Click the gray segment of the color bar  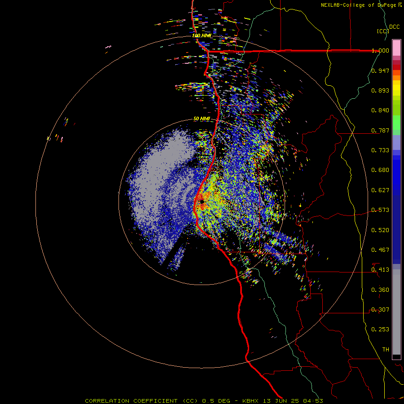tap(396, 312)
